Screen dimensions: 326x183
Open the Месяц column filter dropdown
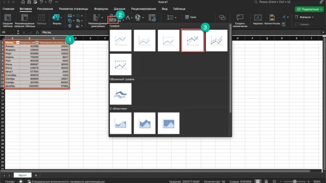click(x=18, y=43)
